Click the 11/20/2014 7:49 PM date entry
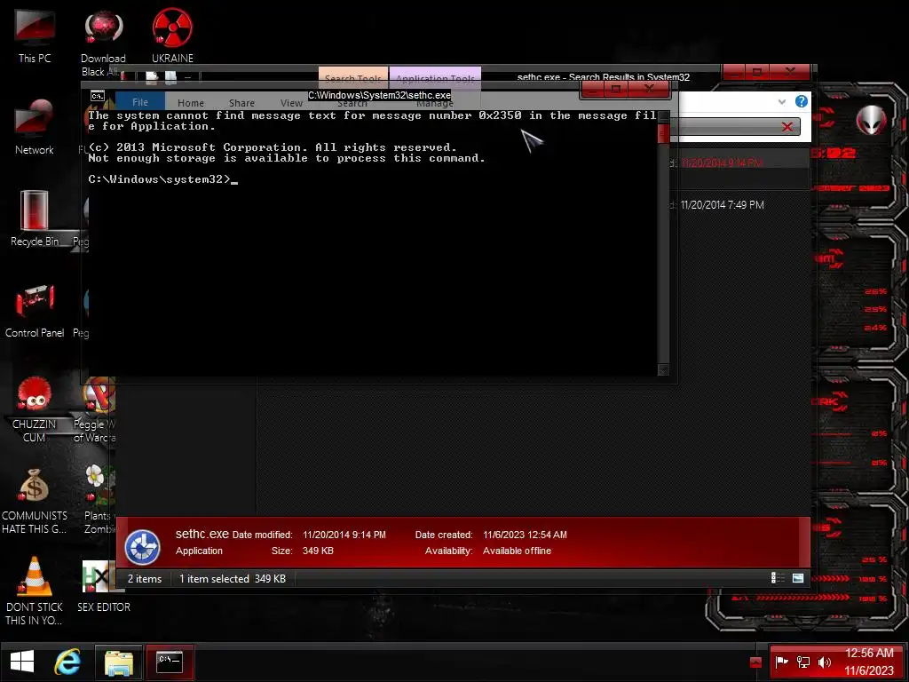909x682 pixels. coord(722,205)
